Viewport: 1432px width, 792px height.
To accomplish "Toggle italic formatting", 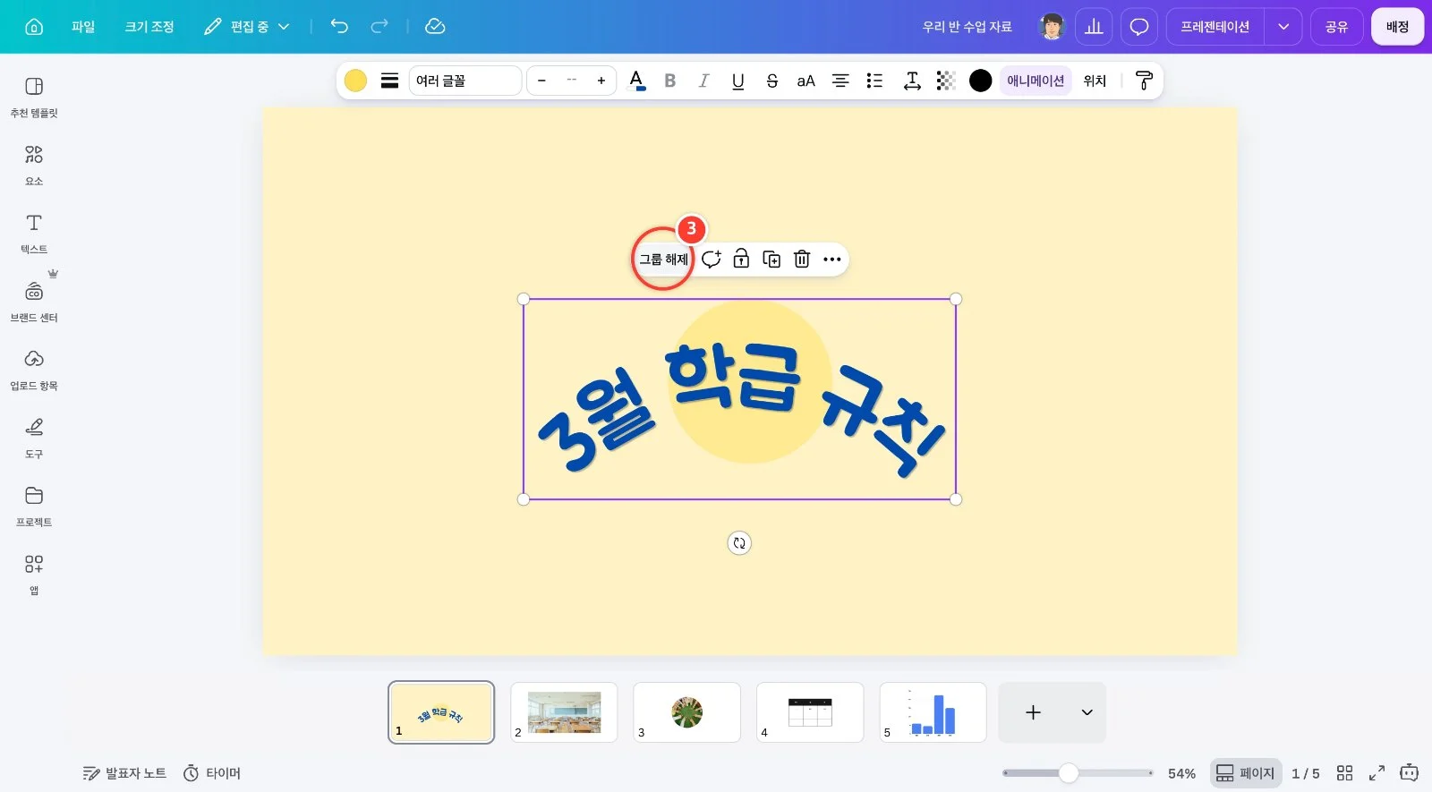I will coord(703,81).
